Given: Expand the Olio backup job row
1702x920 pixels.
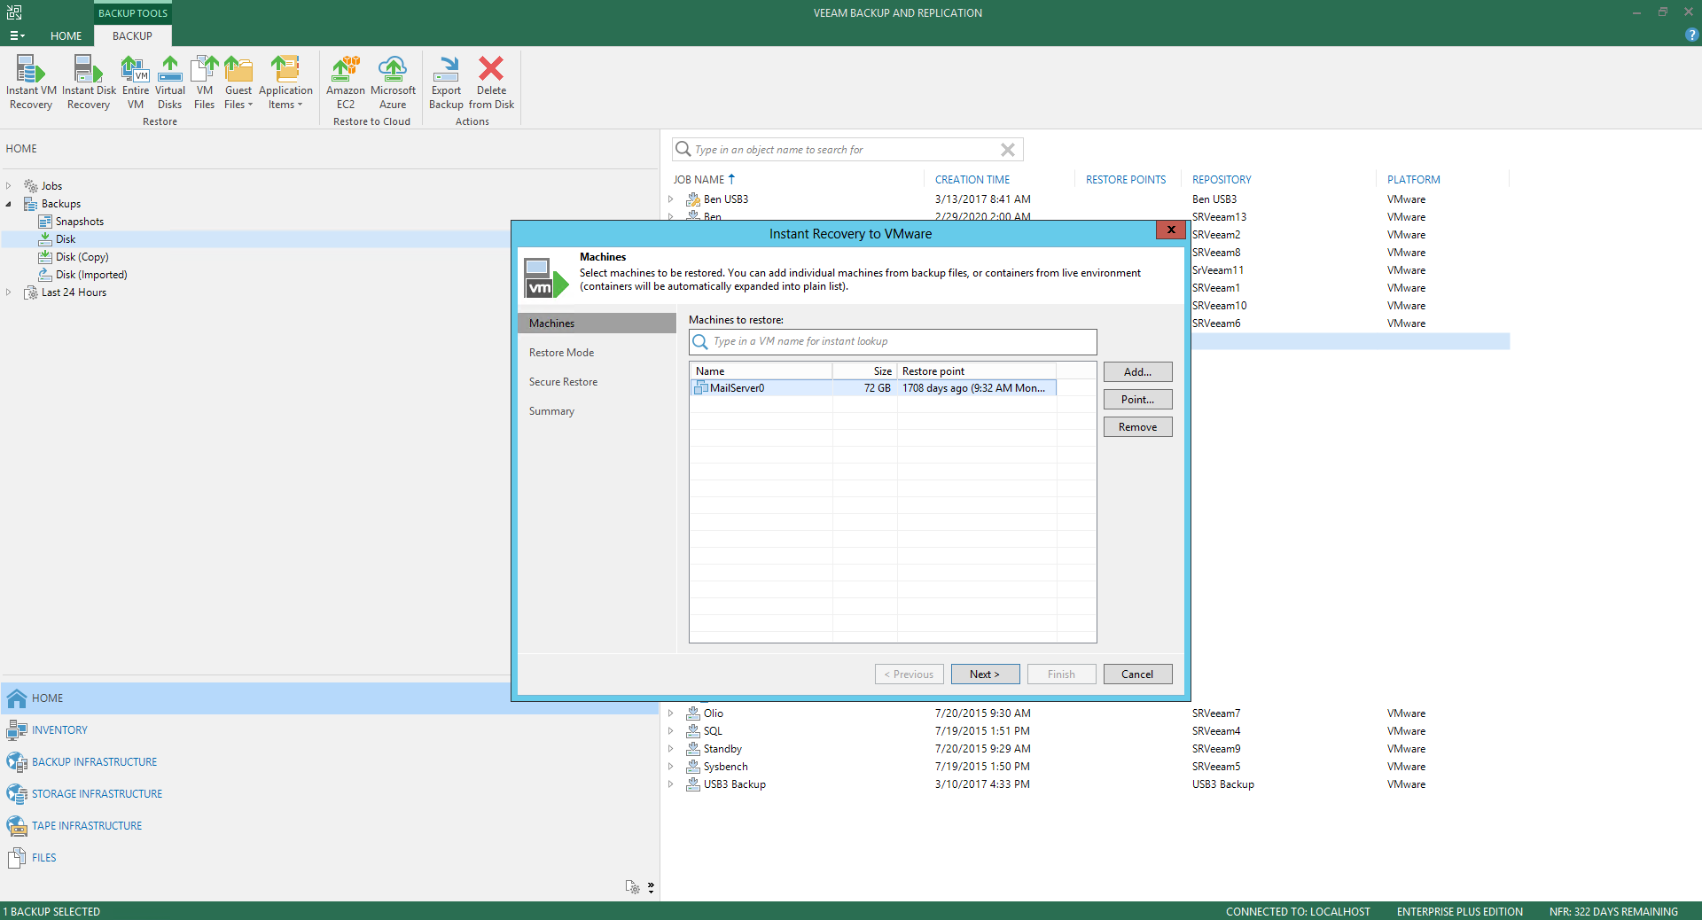Looking at the screenshot, I should pos(671,713).
